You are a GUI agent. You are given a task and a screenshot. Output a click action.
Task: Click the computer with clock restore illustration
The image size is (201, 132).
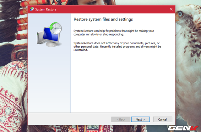[x=49, y=35]
